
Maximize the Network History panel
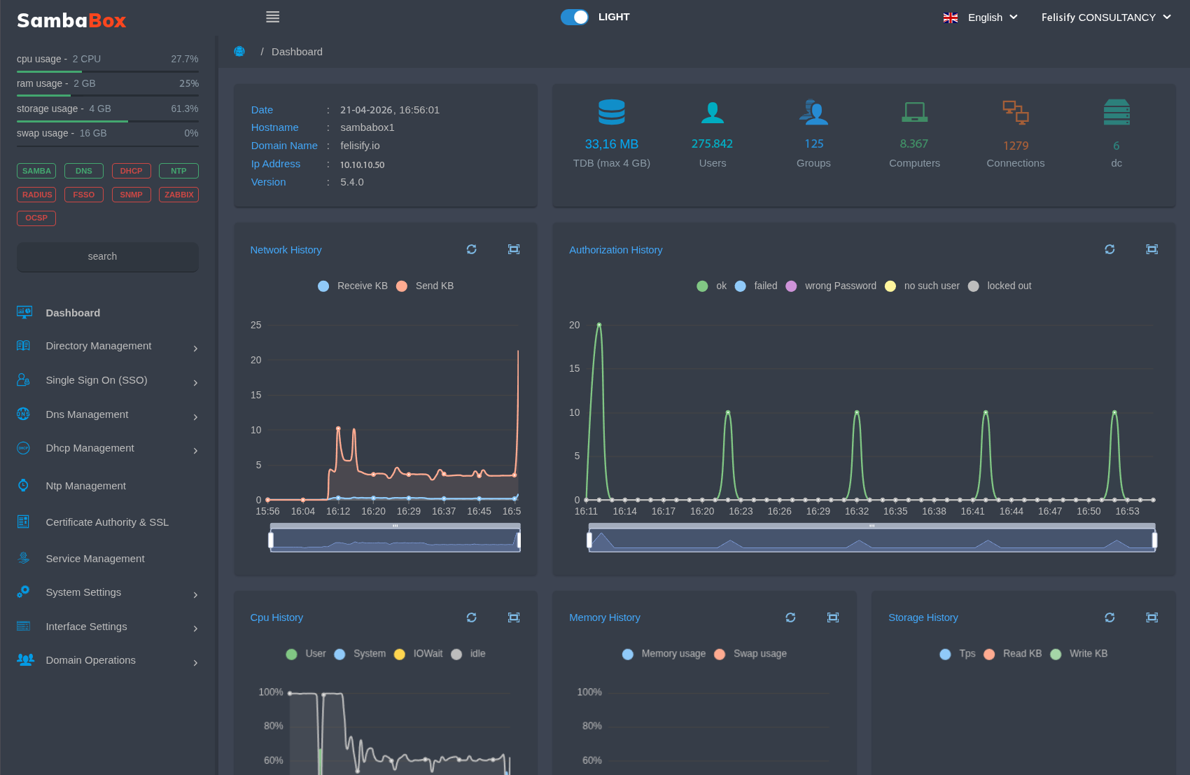tap(513, 249)
